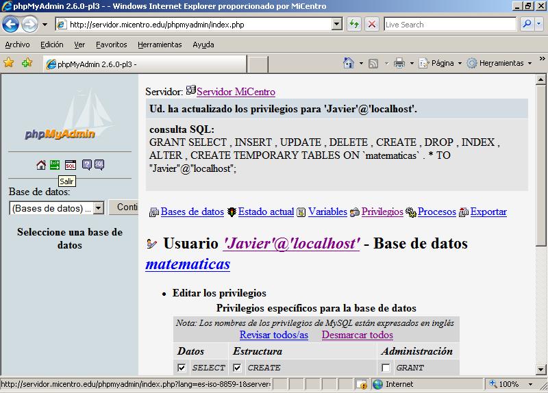Click the browser refresh button
The height and width of the screenshot is (393, 548).
[354, 24]
